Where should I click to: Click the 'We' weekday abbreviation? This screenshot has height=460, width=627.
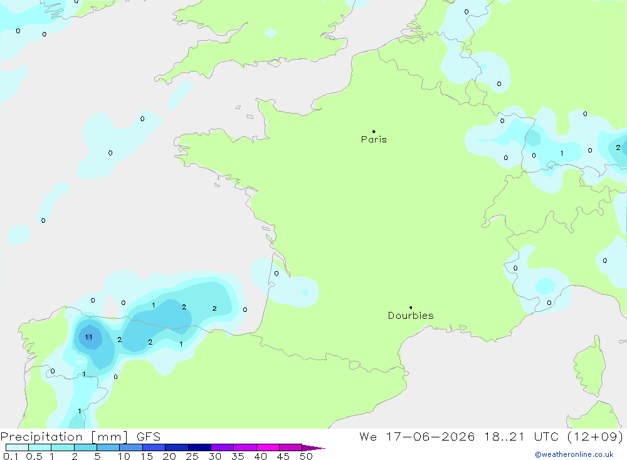click(x=368, y=437)
